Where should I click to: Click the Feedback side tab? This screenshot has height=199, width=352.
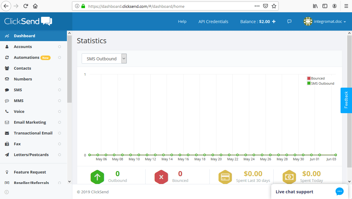click(x=346, y=100)
